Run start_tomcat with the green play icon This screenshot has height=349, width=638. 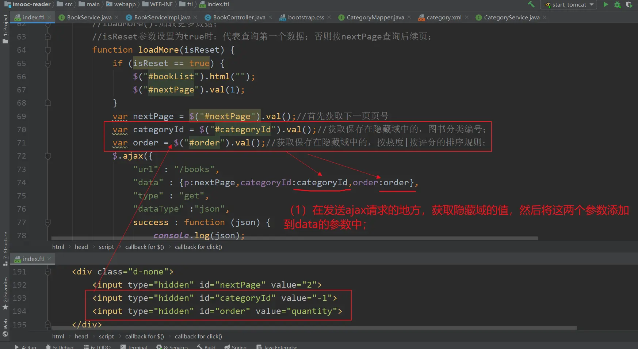[605, 4]
